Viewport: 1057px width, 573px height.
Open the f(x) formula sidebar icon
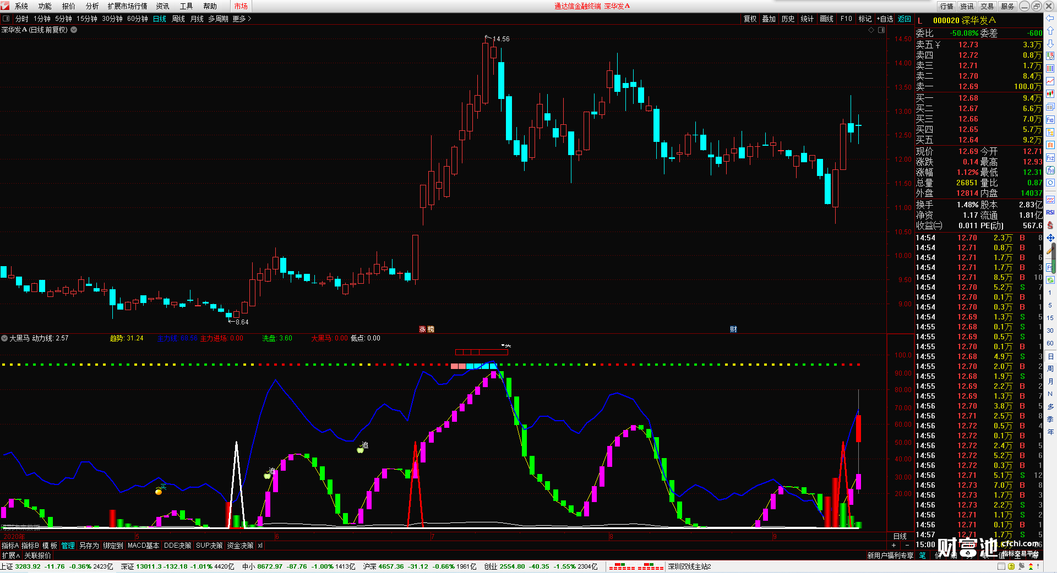(x=1050, y=170)
